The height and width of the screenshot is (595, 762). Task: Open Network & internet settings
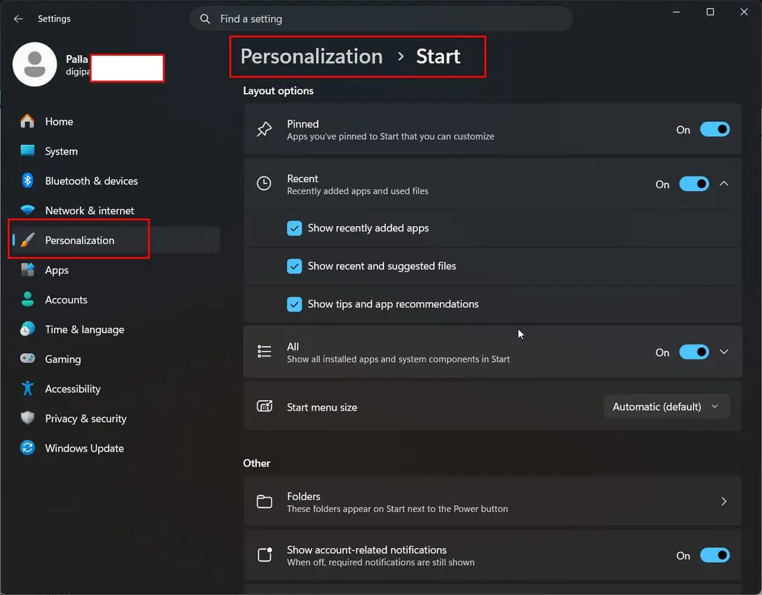[x=115, y=210]
